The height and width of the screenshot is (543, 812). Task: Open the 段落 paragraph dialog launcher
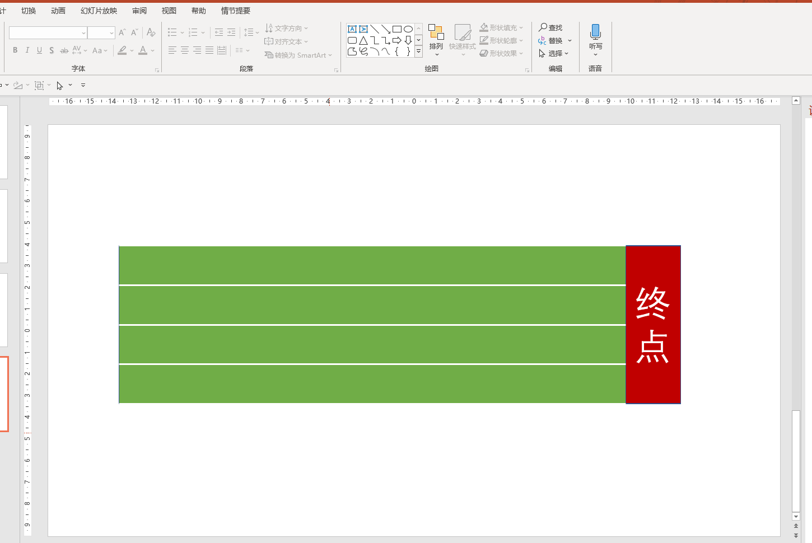coord(336,70)
